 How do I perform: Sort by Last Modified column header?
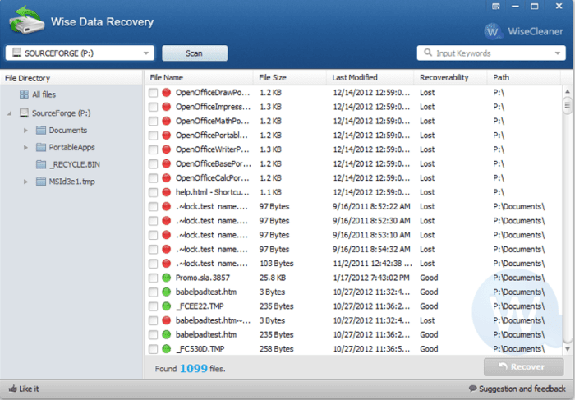(370, 77)
